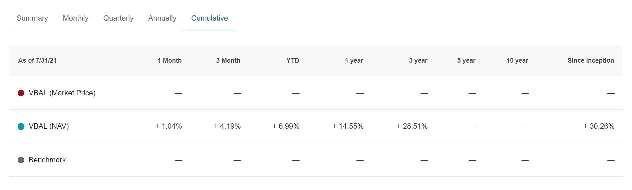Click the gray Benchmark dot
This screenshot has width=632, height=190.
pos(21,160)
